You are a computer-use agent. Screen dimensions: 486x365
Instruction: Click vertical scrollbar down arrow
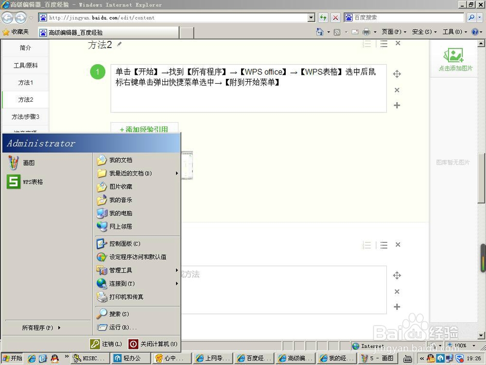(481, 335)
